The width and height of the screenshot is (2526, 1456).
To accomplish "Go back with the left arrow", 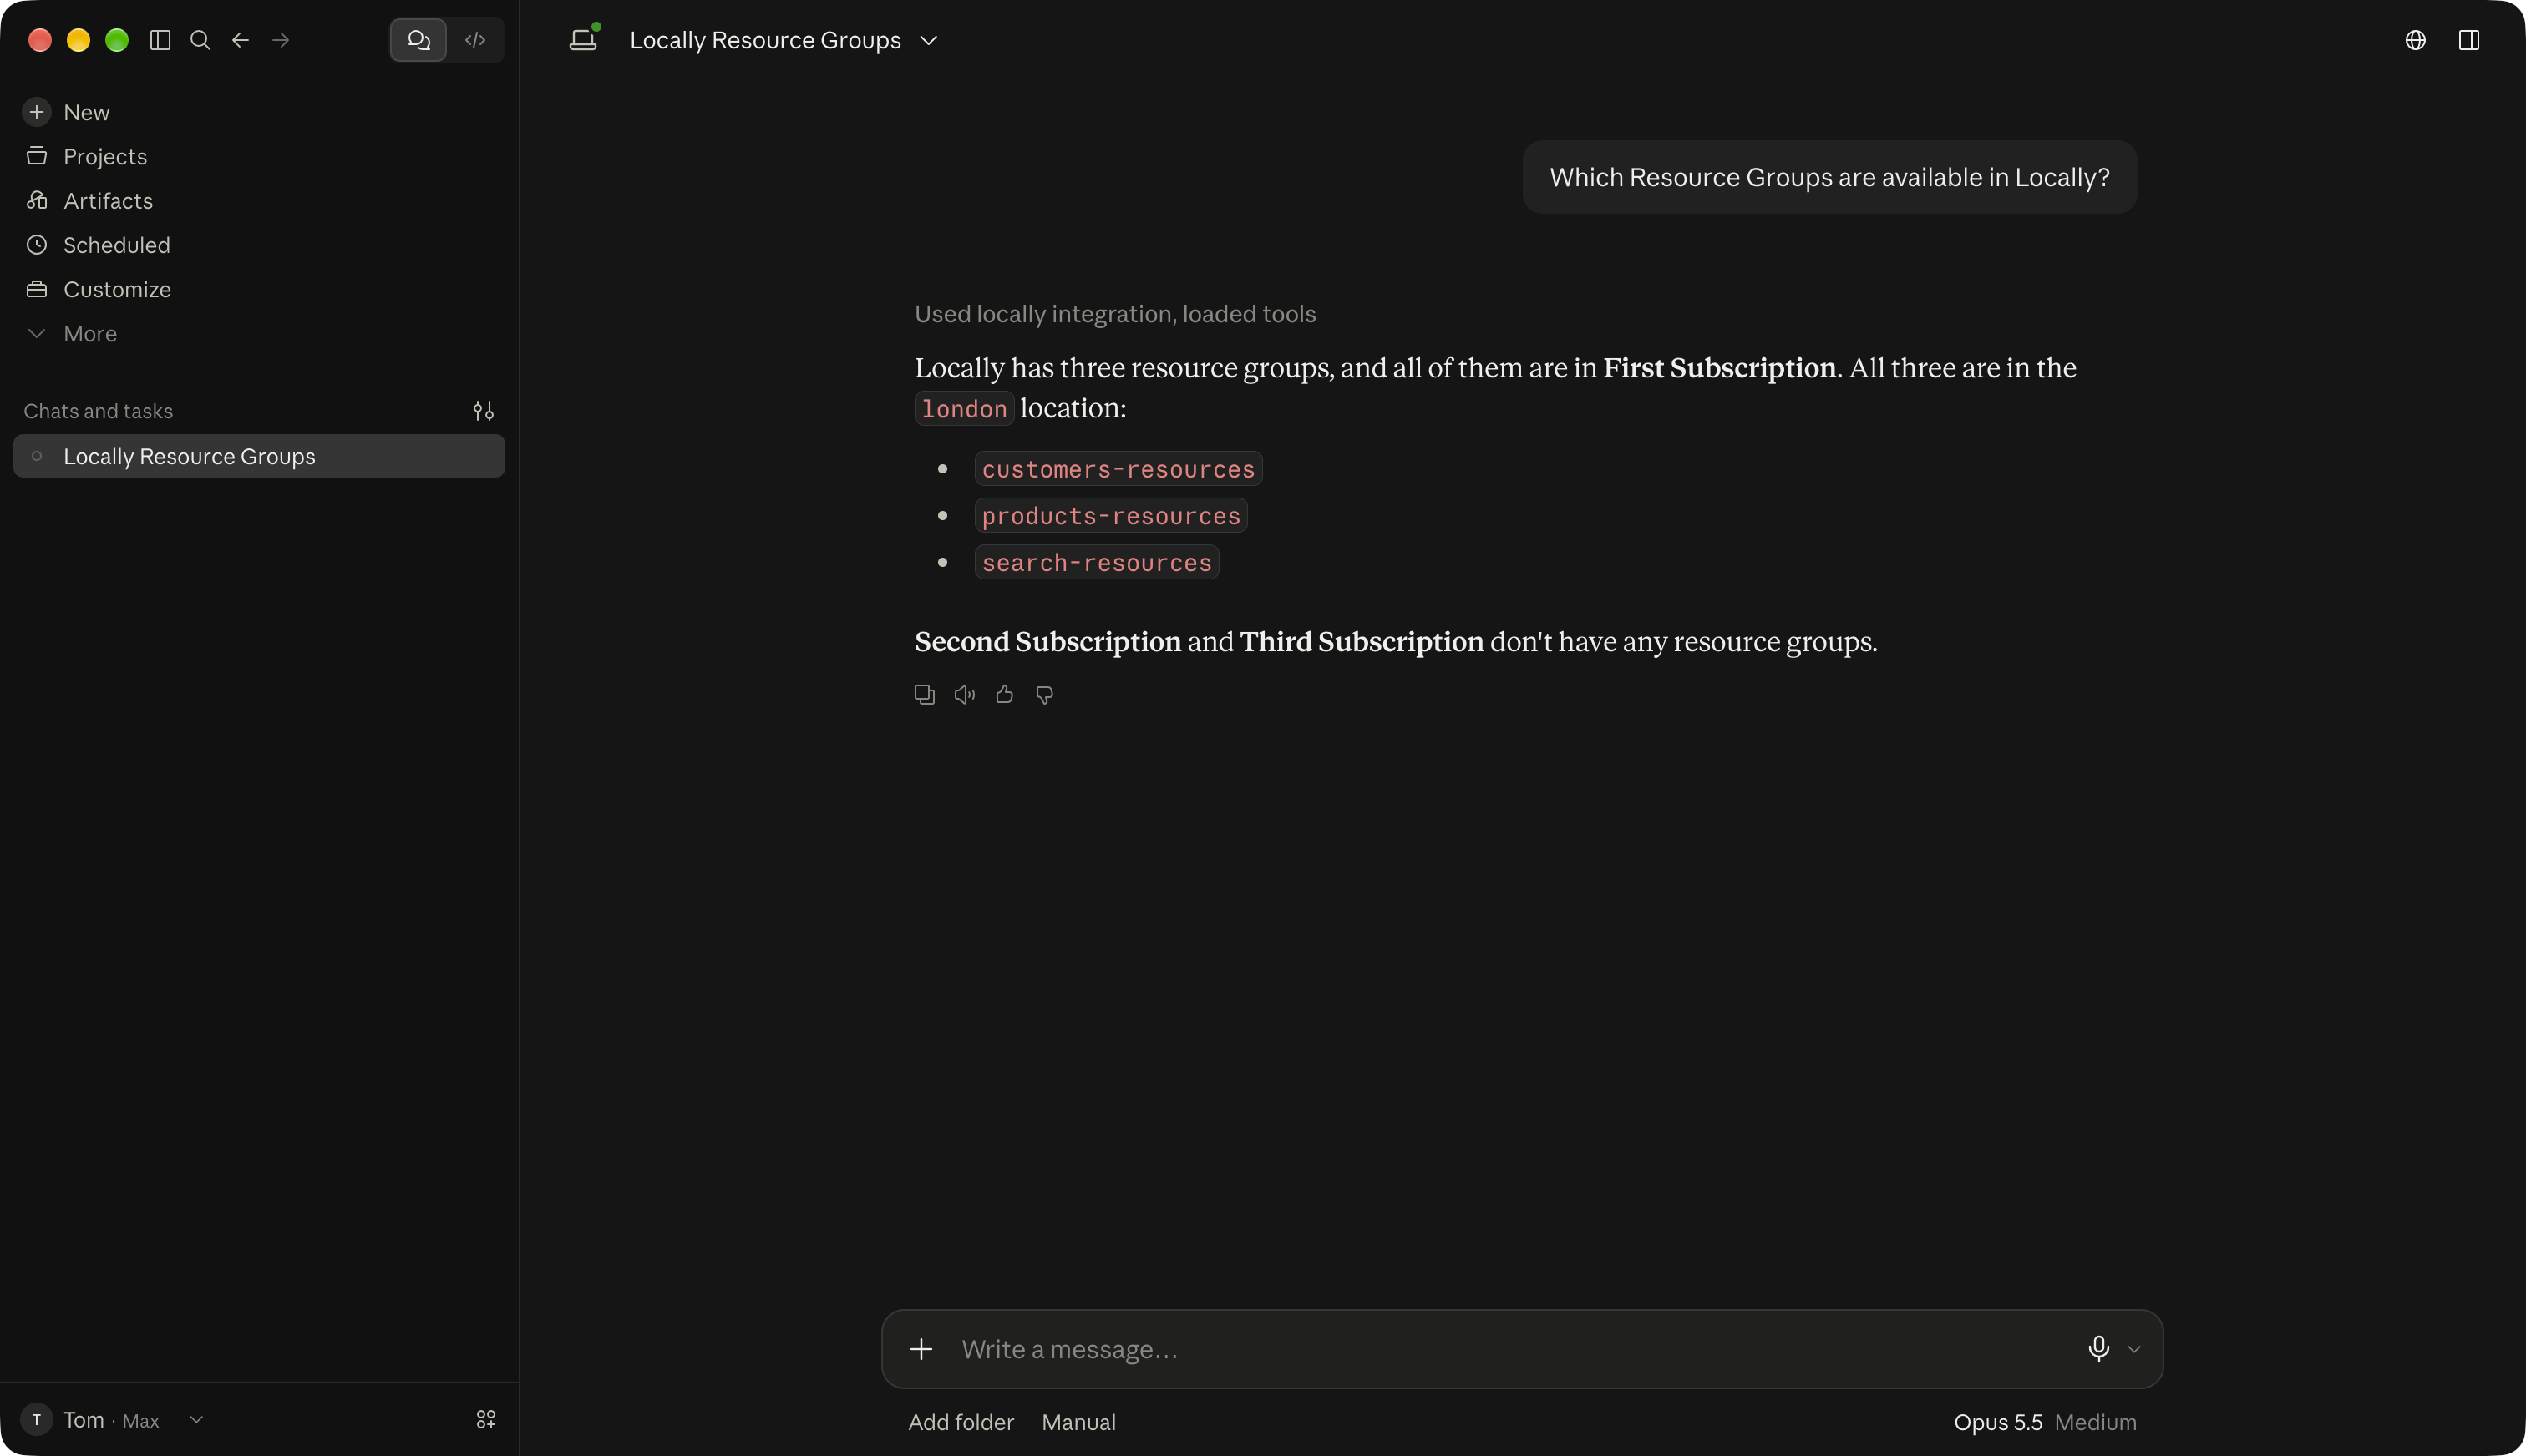I will [x=240, y=40].
